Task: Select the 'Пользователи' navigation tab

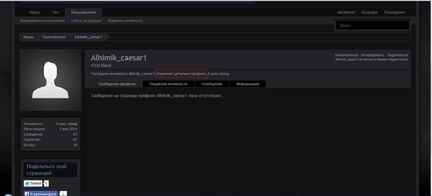Action: pos(83,12)
